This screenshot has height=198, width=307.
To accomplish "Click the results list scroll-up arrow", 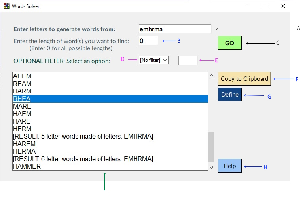I will point(211,75).
